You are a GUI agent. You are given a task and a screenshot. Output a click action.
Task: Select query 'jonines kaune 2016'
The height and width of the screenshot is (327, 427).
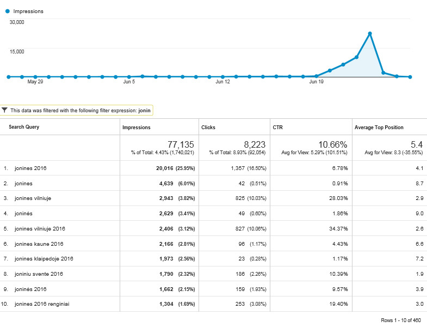tap(39, 244)
